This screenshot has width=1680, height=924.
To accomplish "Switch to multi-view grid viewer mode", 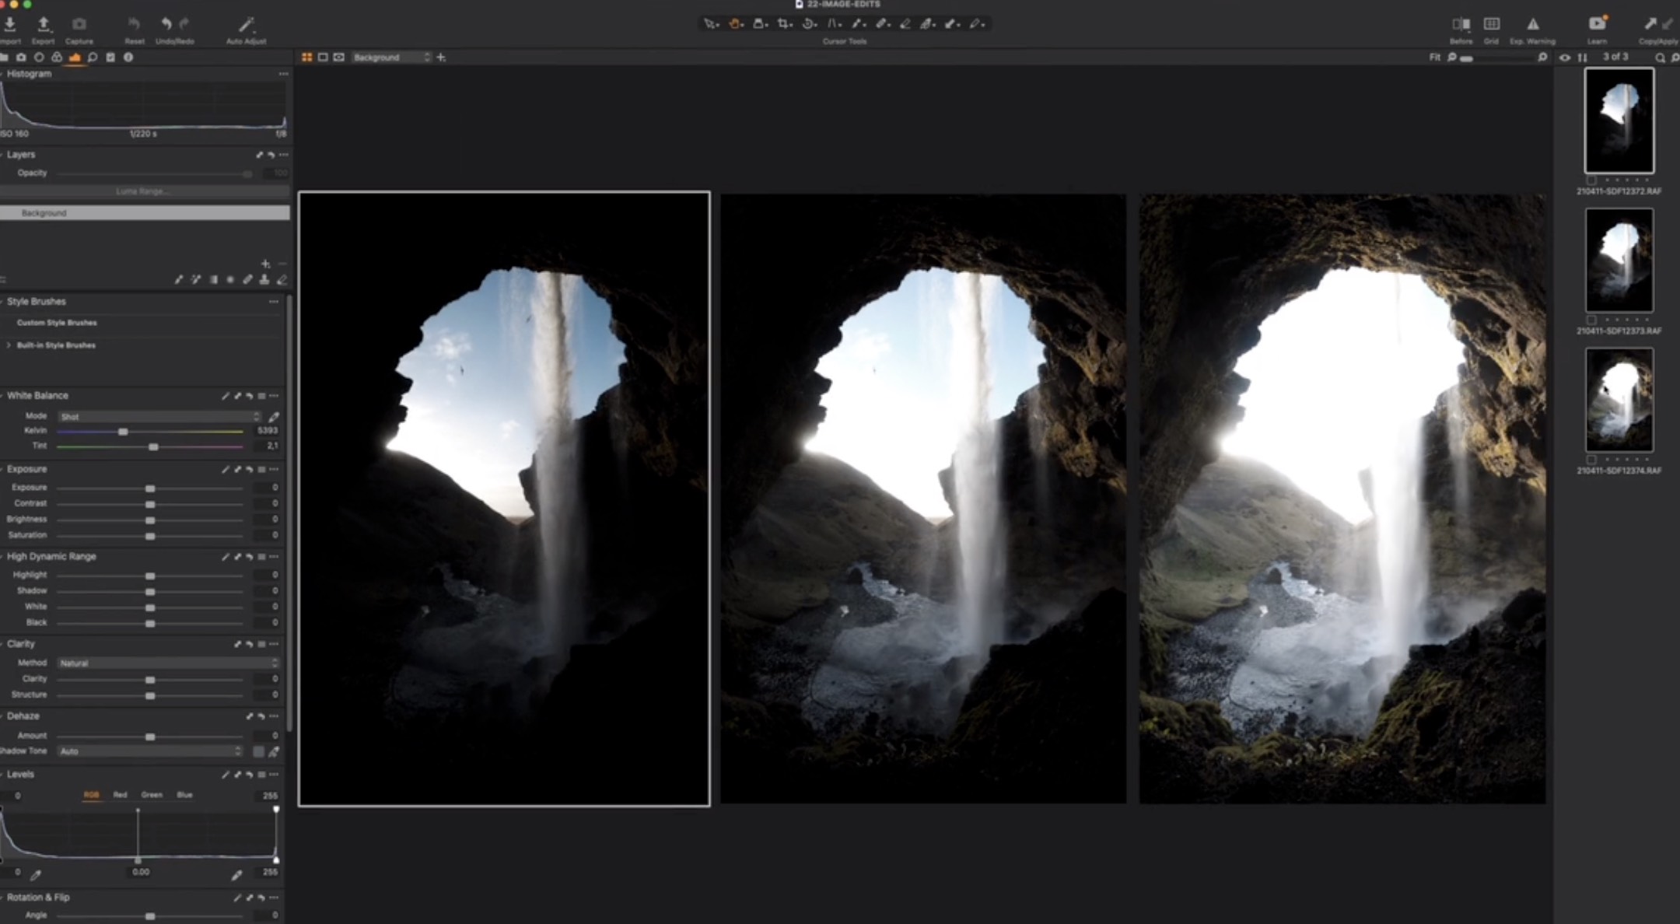I will tap(306, 58).
